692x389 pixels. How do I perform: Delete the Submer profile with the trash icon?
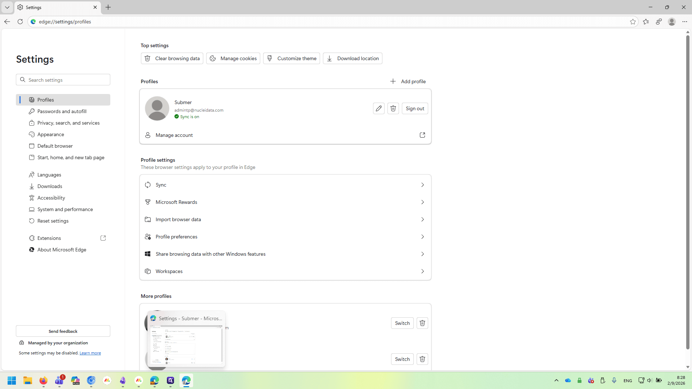(393, 108)
